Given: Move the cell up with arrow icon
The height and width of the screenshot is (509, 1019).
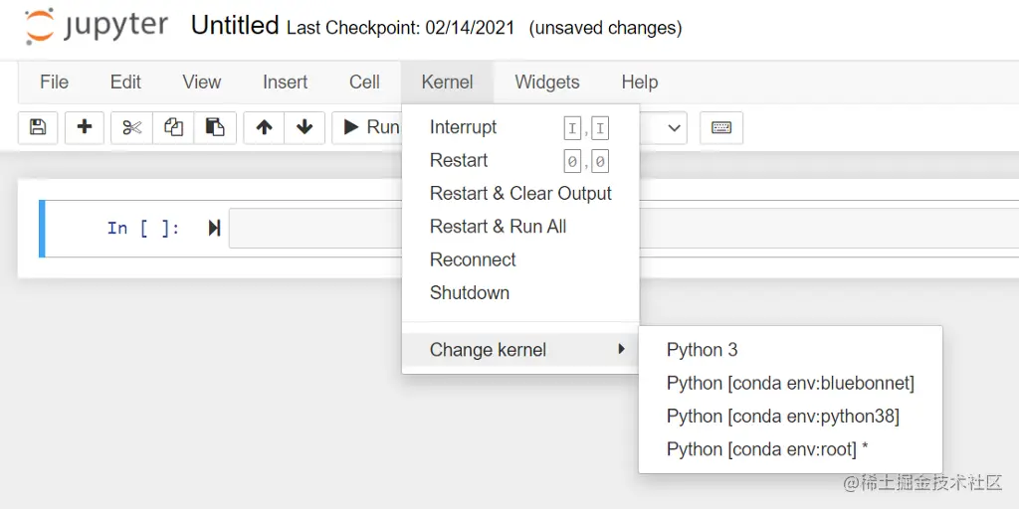Looking at the screenshot, I should [x=264, y=127].
